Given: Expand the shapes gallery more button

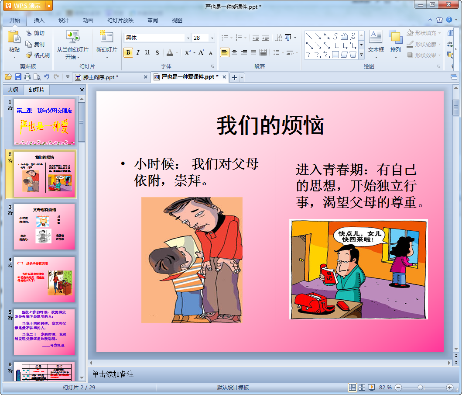Looking at the screenshot, I should click(362, 55).
